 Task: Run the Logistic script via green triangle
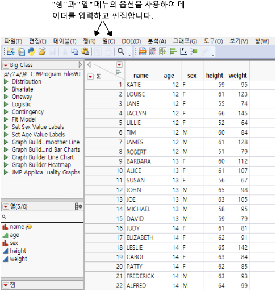pos(6,104)
